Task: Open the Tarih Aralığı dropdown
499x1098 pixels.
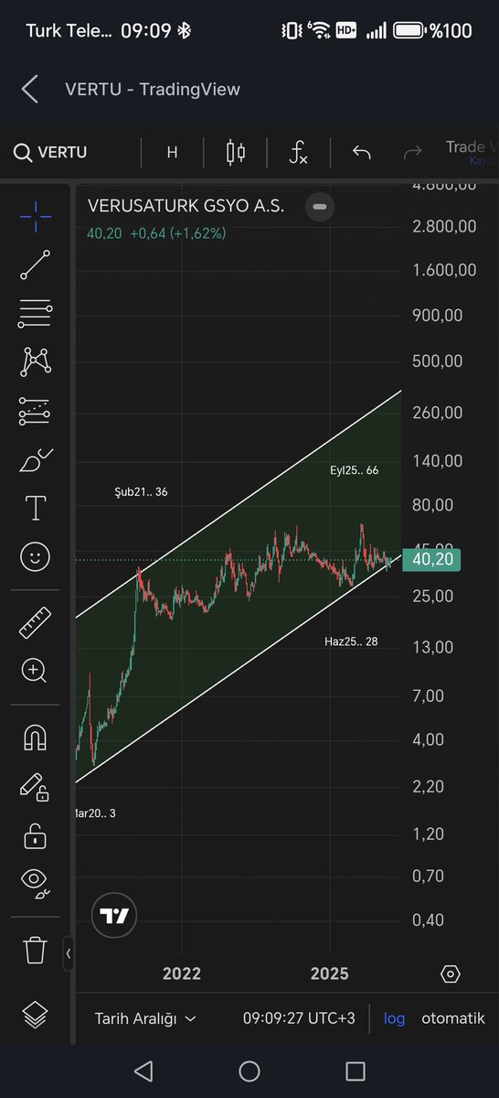Action: pyautogui.click(x=145, y=1018)
